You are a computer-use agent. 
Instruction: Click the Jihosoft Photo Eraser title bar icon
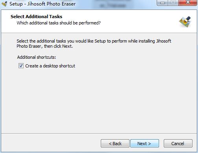pos(4,4)
